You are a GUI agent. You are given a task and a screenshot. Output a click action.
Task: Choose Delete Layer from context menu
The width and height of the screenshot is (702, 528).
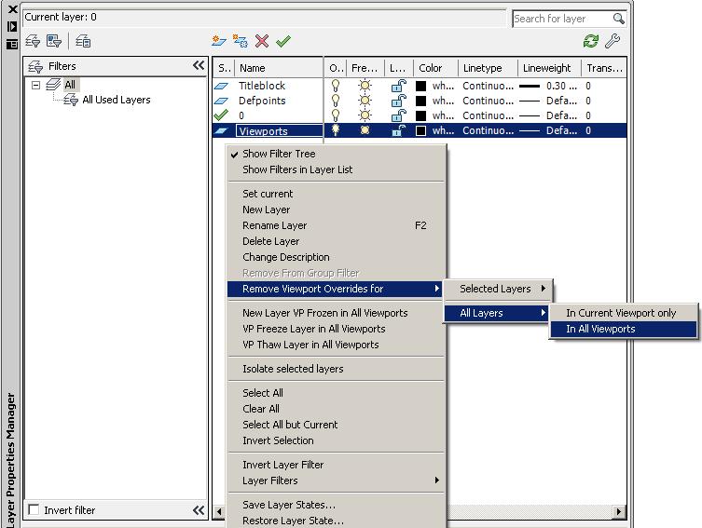336,241
